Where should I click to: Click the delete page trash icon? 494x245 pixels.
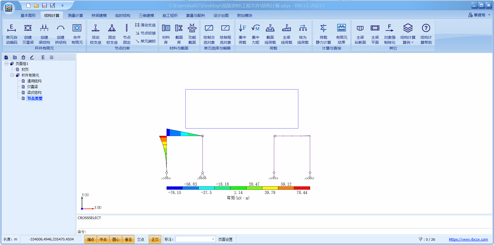(23, 57)
